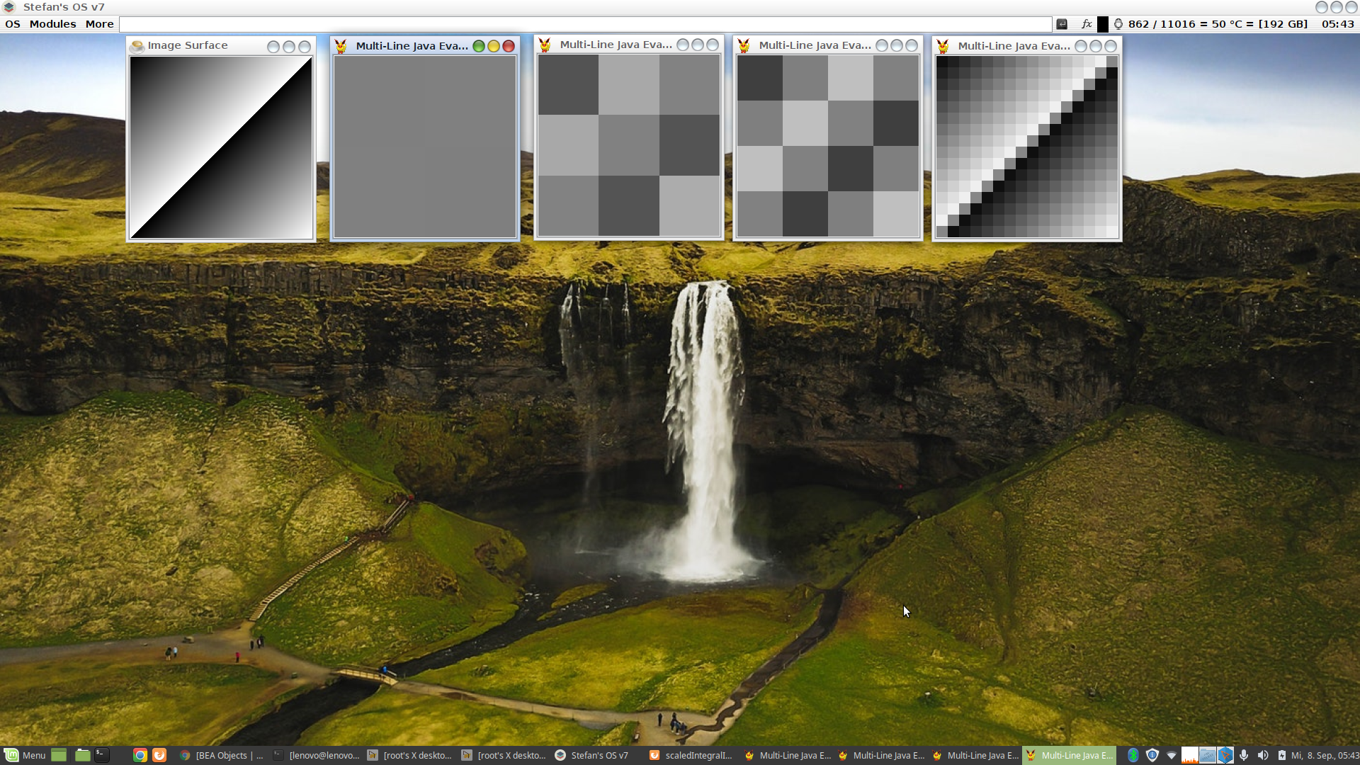Image resolution: width=1360 pixels, height=765 pixels.
Task: Click the top command input field
Action: click(x=585, y=24)
